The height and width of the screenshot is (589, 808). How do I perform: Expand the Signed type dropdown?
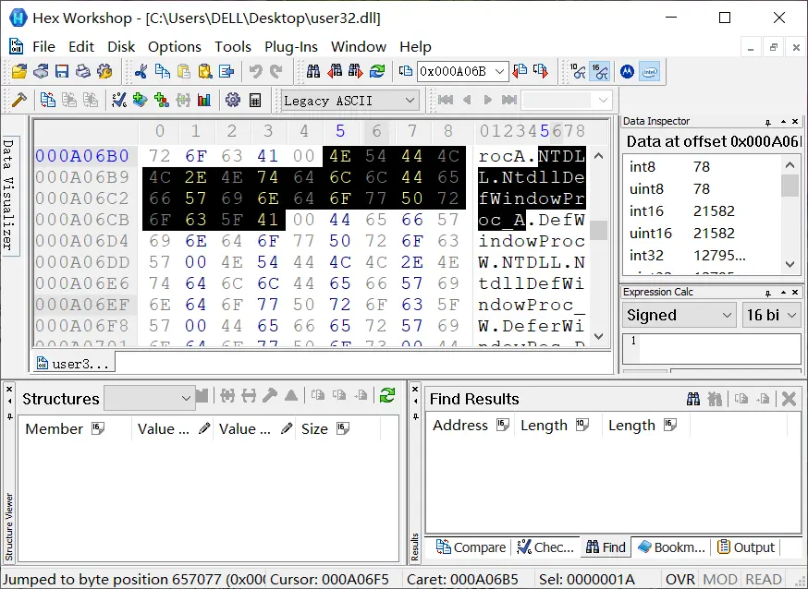727,315
